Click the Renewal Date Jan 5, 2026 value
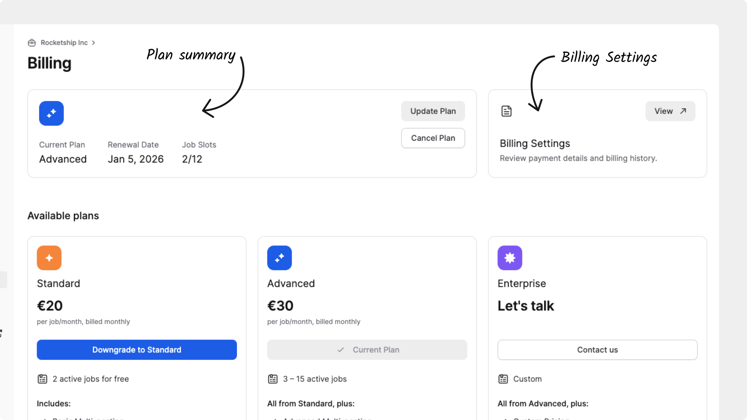The height and width of the screenshot is (420, 747). click(136, 159)
